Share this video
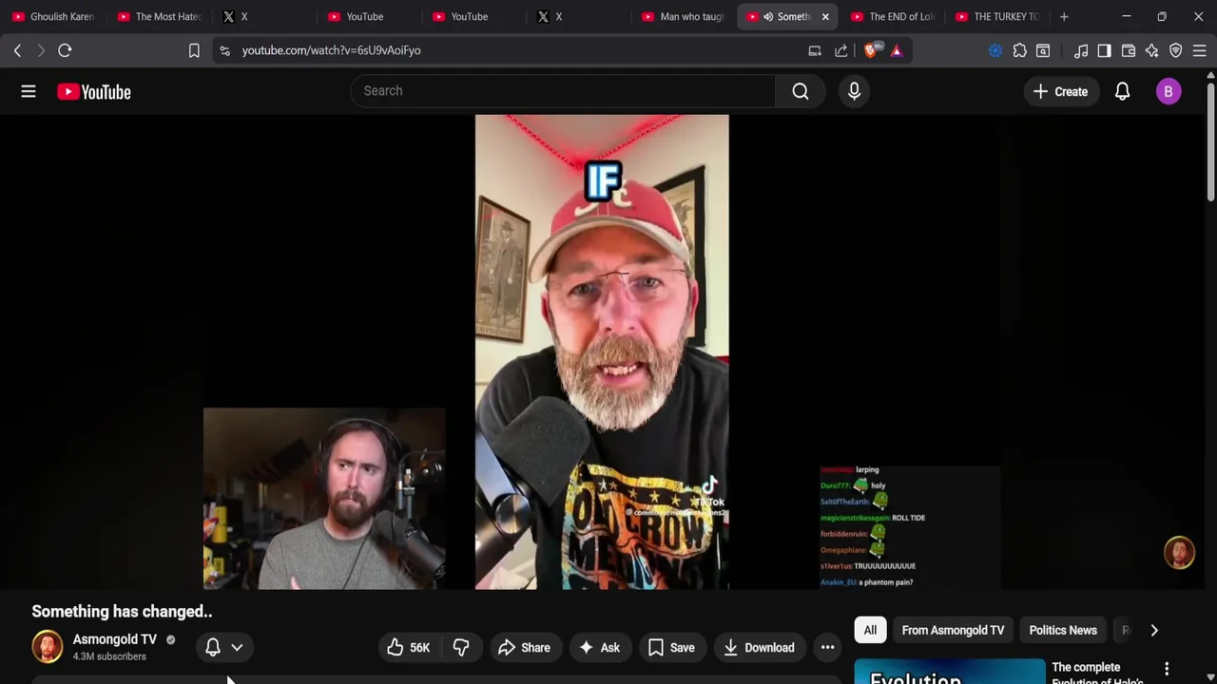This screenshot has height=684, width=1217. pyautogui.click(x=524, y=647)
